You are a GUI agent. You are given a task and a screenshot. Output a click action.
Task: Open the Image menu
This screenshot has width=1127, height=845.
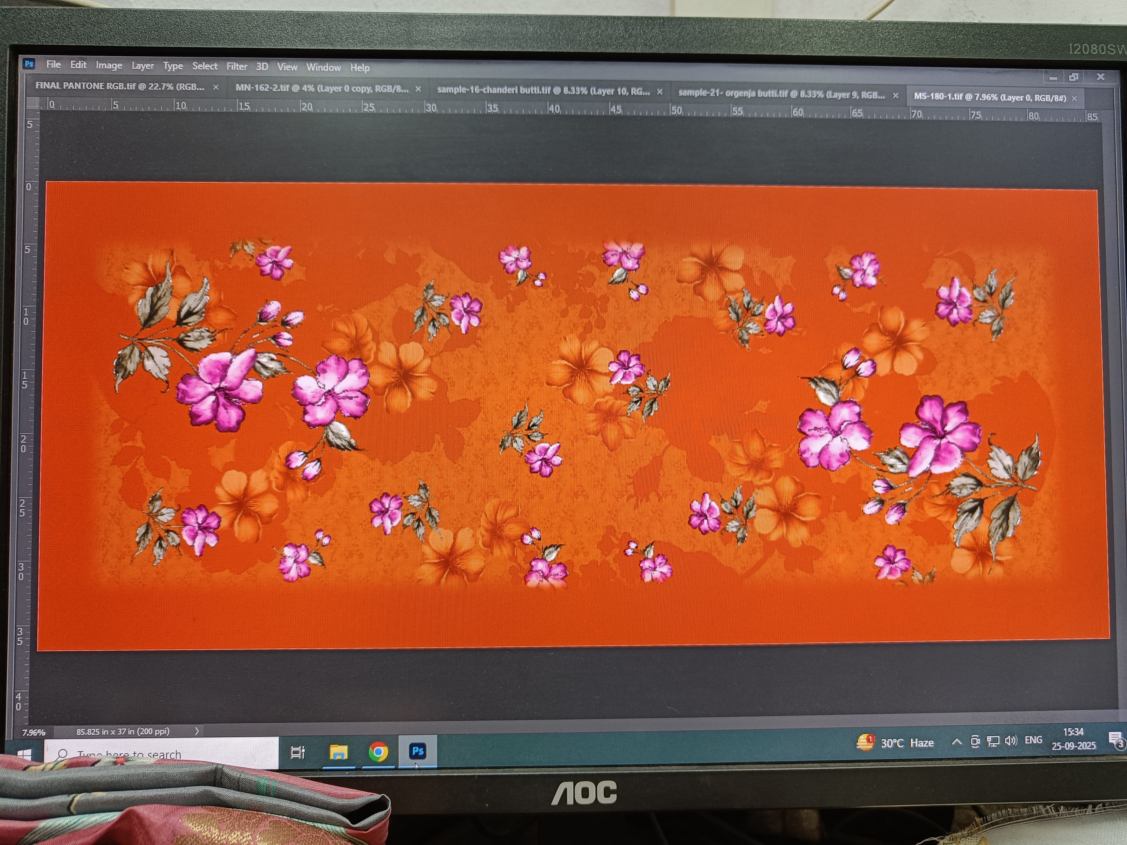pyautogui.click(x=109, y=65)
